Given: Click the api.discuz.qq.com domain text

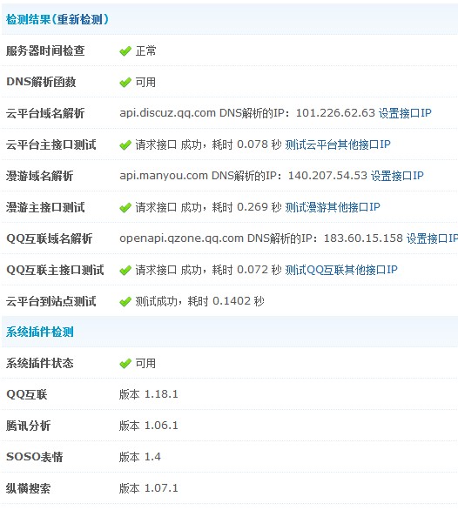Looking at the screenshot, I should 168,113.
